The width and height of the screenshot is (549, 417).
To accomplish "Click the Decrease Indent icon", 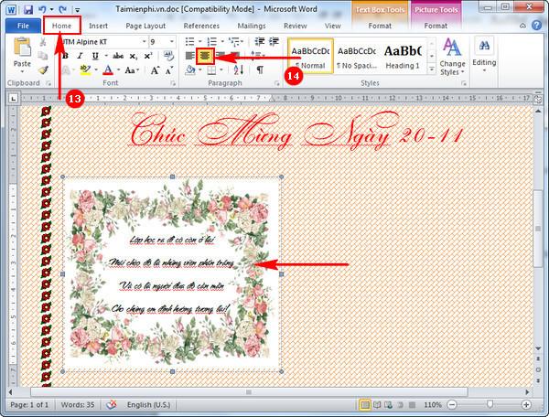I will tap(260, 42).
